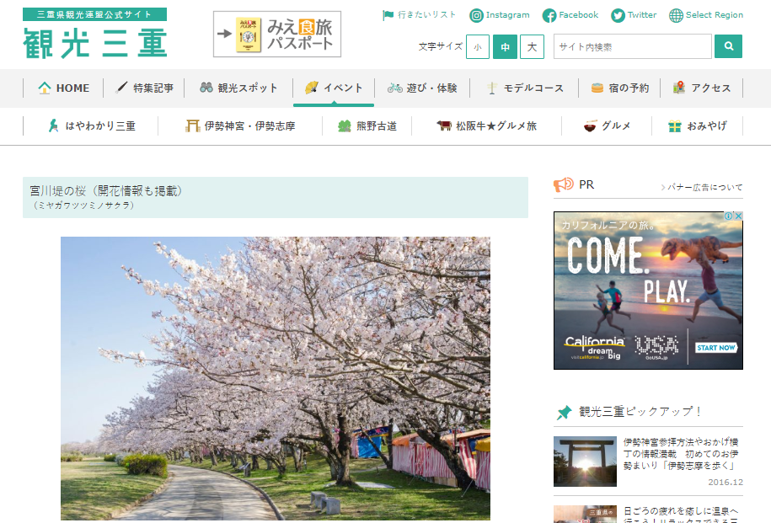Image resolution: width=771 pixels, height=523 pixels.
Task: Click the pushpin icon beside 観光三重ピックアップ
Action: 564,412
